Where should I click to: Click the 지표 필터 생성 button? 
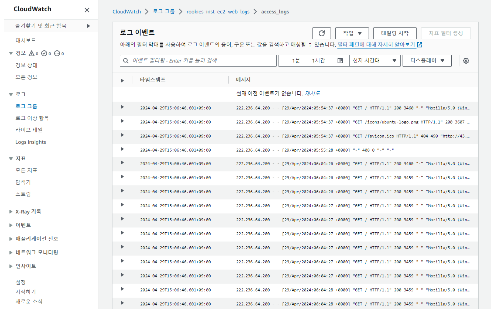click(445, 33)
